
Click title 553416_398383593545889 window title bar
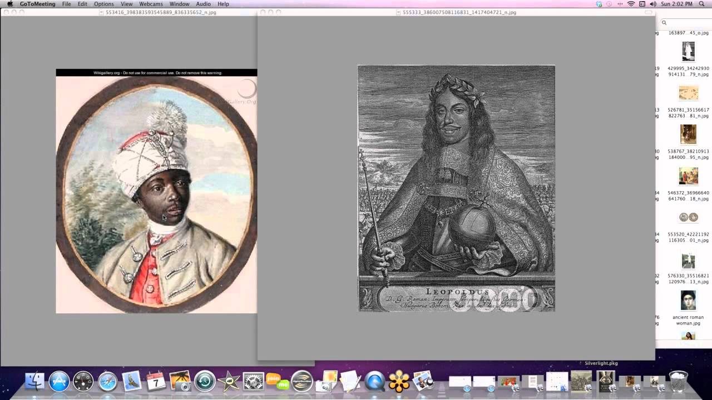pos(161,12)
